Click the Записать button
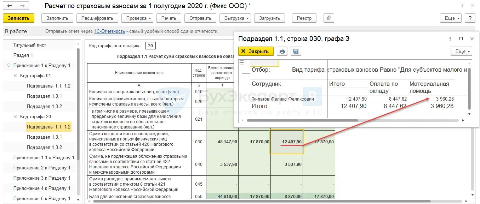 [18, 18]
